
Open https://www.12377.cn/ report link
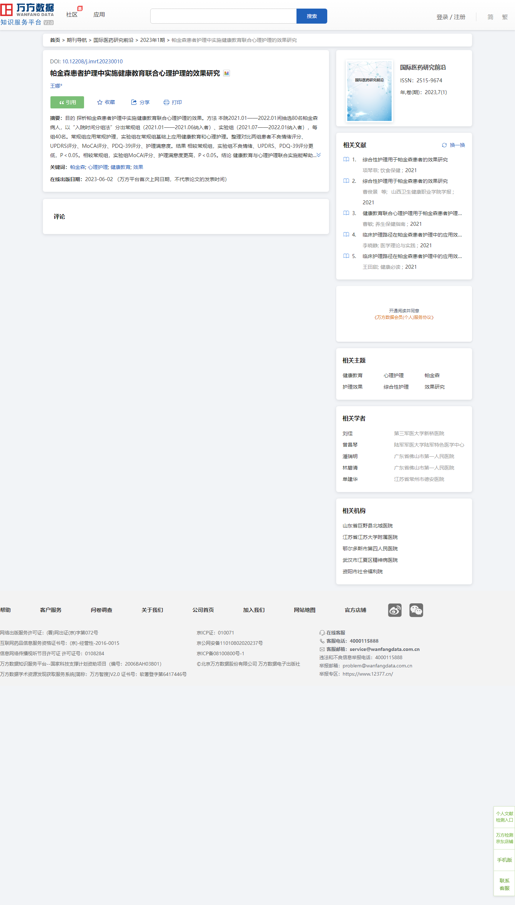pyautogui.click(x=368, y=674)
